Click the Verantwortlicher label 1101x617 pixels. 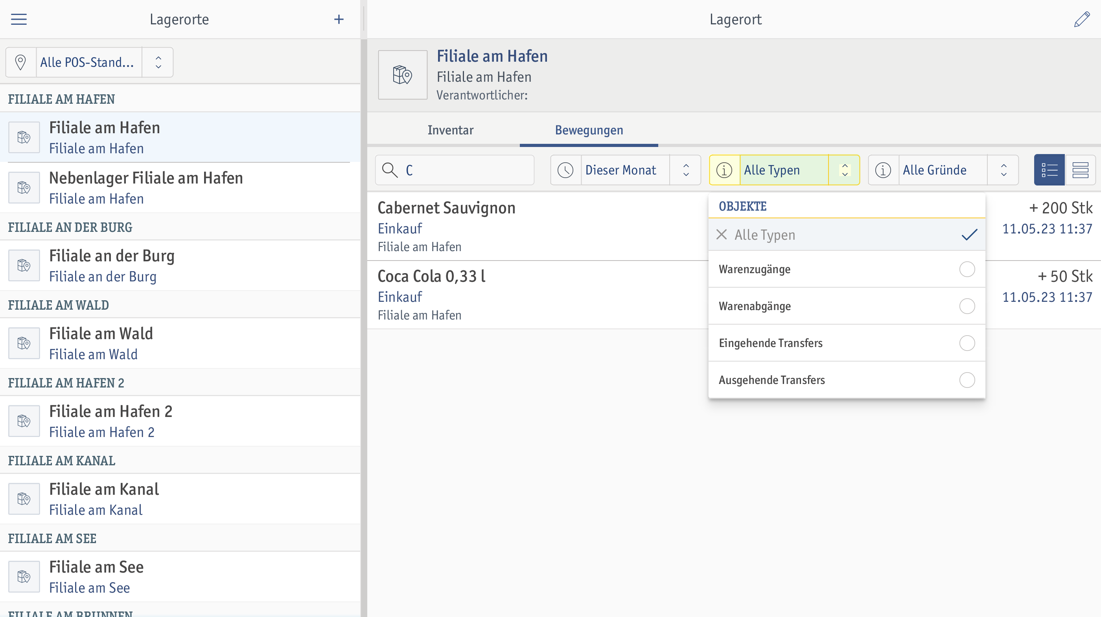tap(482, 95)
